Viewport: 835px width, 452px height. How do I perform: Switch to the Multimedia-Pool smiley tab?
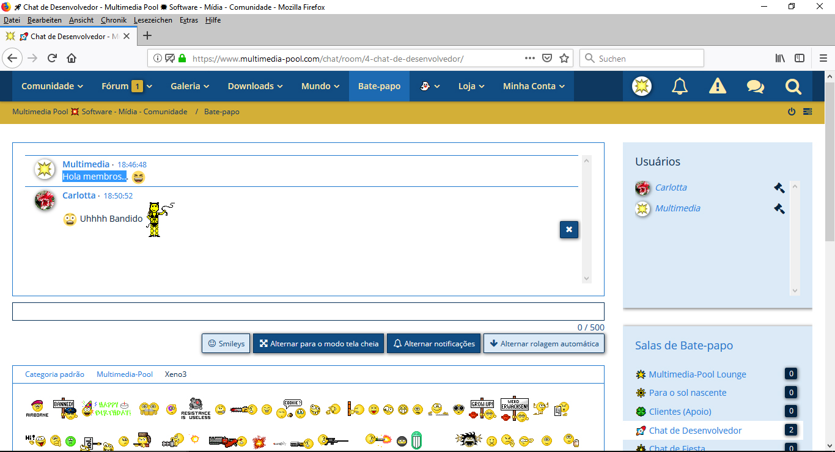click(125, 374)
